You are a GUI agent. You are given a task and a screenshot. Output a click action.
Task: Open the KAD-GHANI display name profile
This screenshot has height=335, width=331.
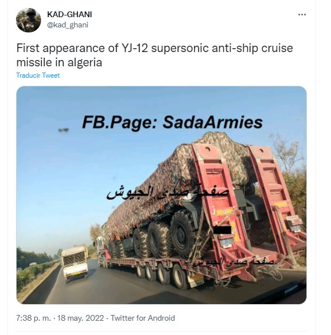[69, 14]
